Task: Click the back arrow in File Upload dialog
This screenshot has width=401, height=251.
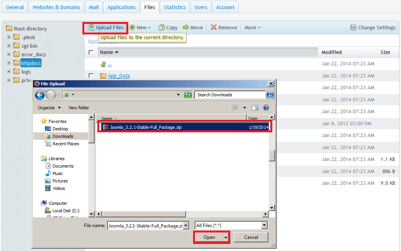Action: [40, 95]
